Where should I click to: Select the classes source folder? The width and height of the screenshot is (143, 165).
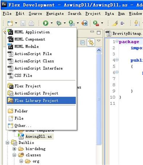point(33,155)
